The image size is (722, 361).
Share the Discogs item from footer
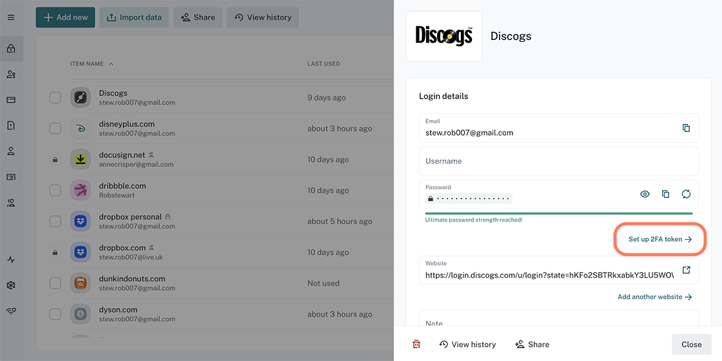click(532, 344)
